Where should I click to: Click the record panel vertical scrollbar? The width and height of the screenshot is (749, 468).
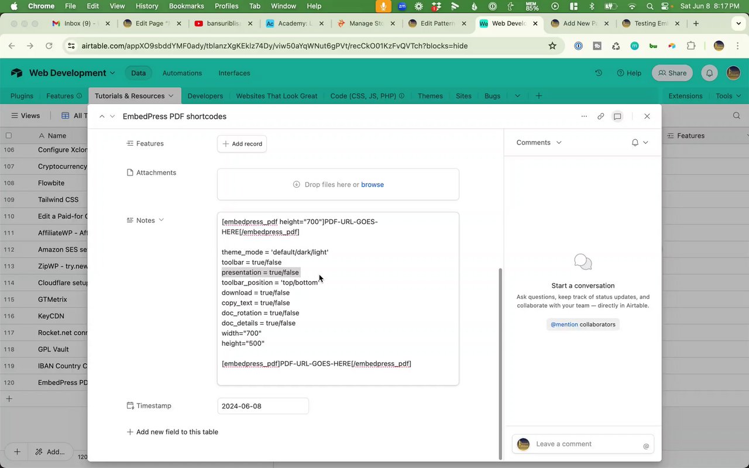500,364
